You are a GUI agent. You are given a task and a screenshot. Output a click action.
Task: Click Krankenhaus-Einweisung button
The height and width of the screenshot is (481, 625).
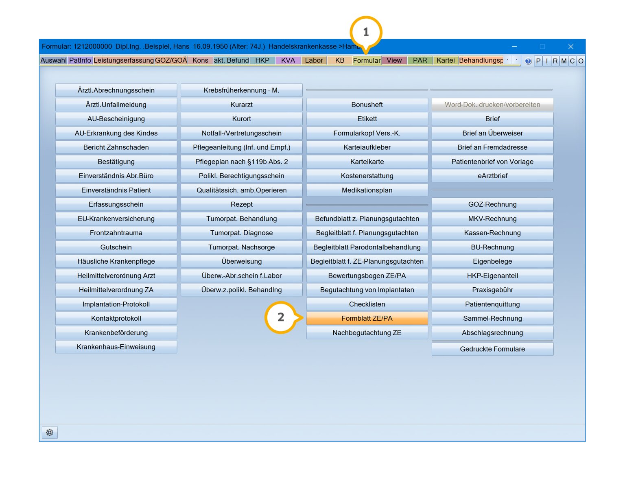(x=116, y=347)
